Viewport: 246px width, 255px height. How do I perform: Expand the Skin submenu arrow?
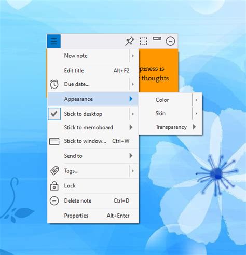(x=196, y=114)
